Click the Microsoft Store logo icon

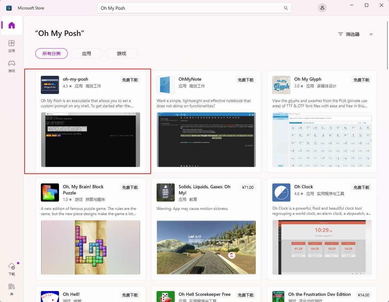9,8
